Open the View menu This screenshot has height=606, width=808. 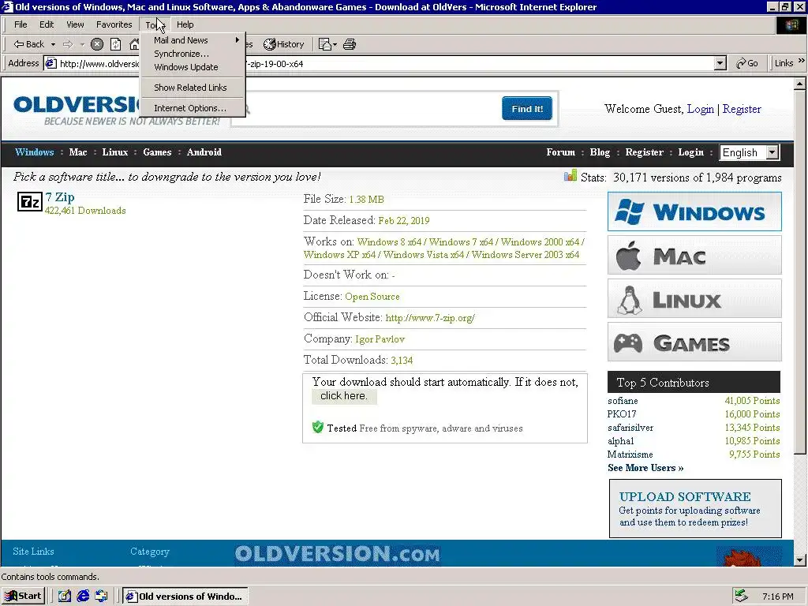click(75, 24)
